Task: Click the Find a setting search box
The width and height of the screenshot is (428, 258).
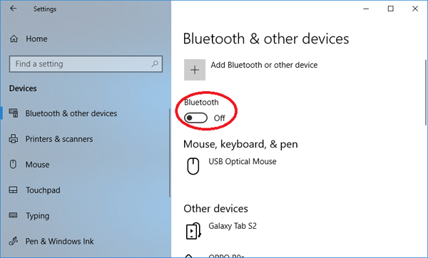Action: (x=86, y=64)
